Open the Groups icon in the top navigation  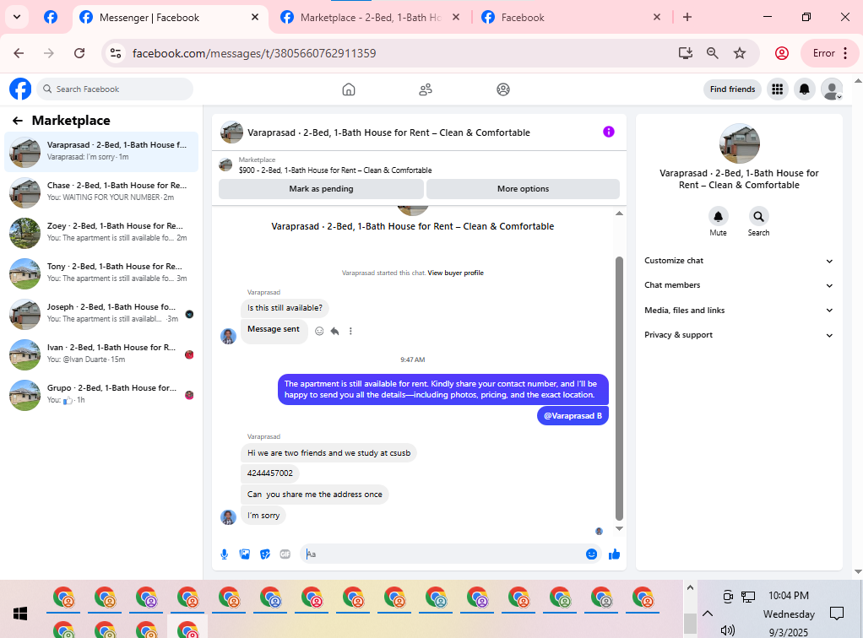point(503,89)
